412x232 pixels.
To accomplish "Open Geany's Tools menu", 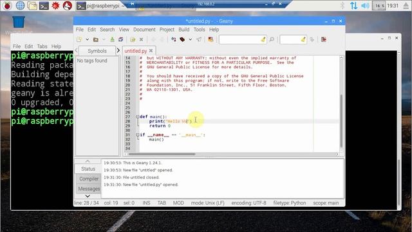I will pyautogui.click(x=199, y=30).
